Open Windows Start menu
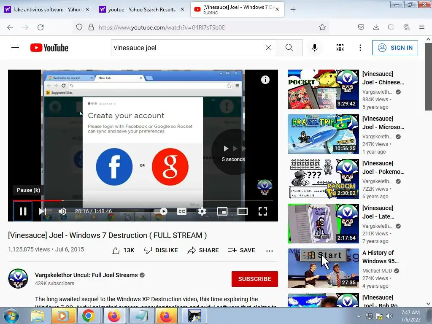 [11, 316]
